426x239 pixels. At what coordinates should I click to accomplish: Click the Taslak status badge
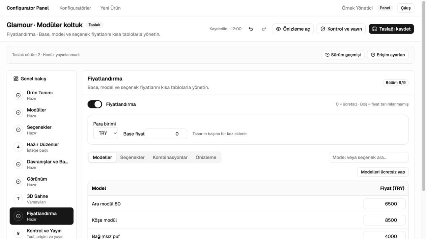click(94, 25)
